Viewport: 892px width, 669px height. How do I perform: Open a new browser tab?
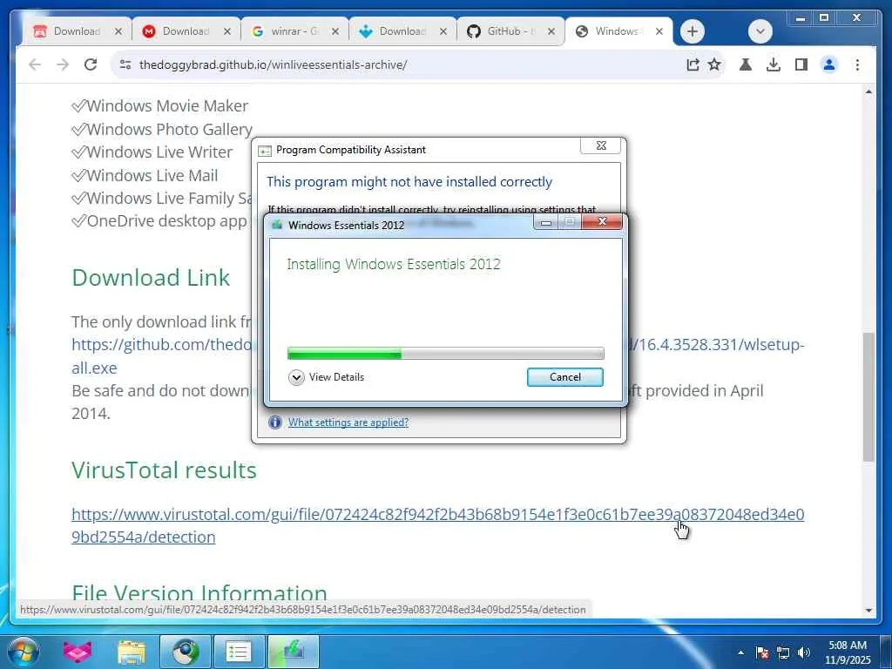coord(693,31)
